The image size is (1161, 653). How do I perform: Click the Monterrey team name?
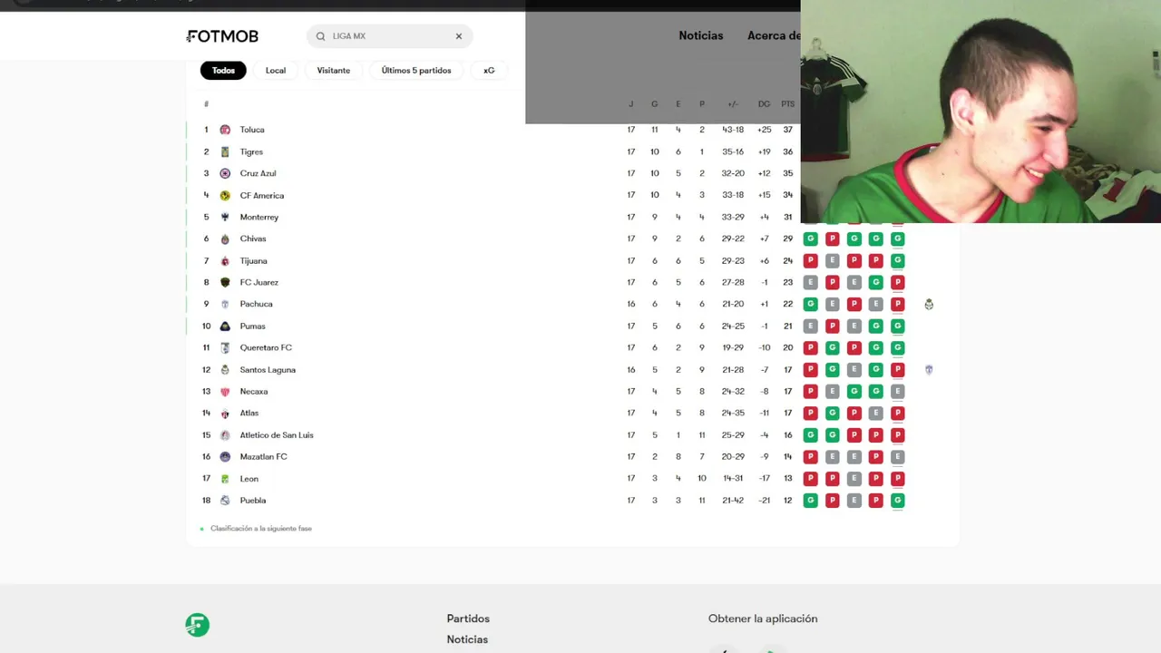pos(259,217)
